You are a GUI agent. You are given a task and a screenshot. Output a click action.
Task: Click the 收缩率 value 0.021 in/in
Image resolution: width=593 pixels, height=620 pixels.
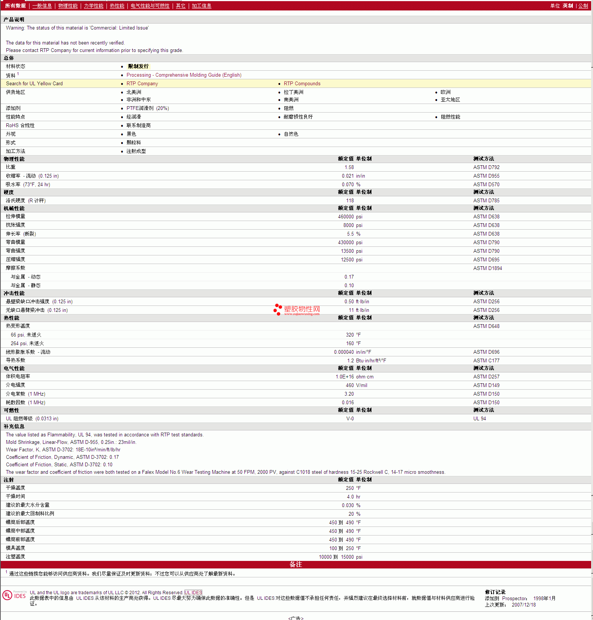point(353,176)
